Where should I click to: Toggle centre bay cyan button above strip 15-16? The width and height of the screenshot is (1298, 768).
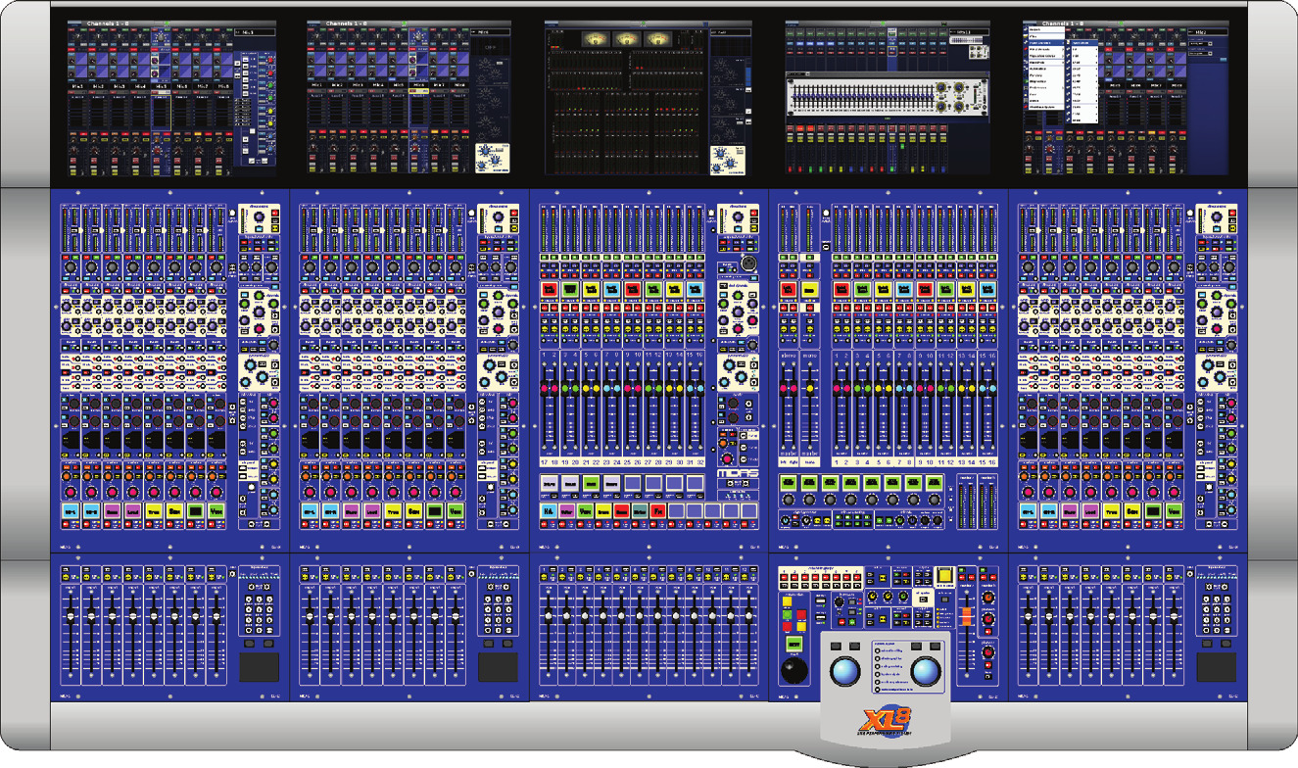click(695, 290)
